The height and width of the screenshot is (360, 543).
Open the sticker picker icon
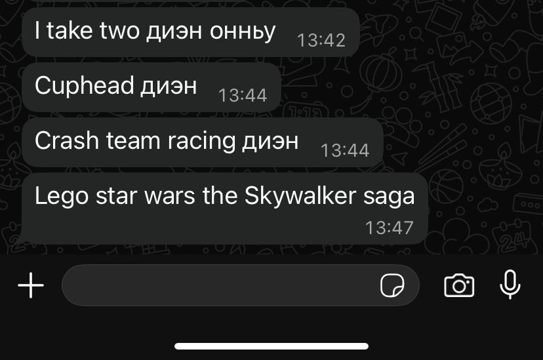click(x=392, y=286)
